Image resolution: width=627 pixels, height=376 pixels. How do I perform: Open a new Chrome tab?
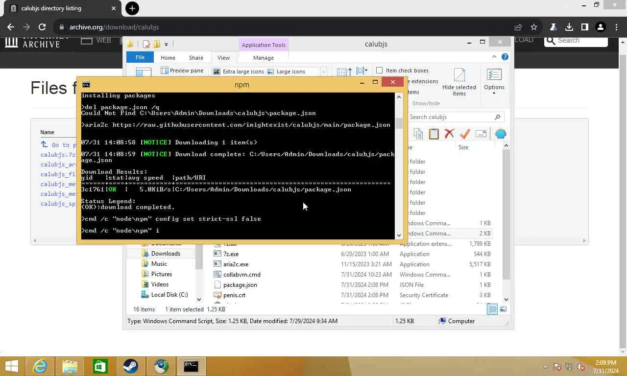[x=132, y=8]
